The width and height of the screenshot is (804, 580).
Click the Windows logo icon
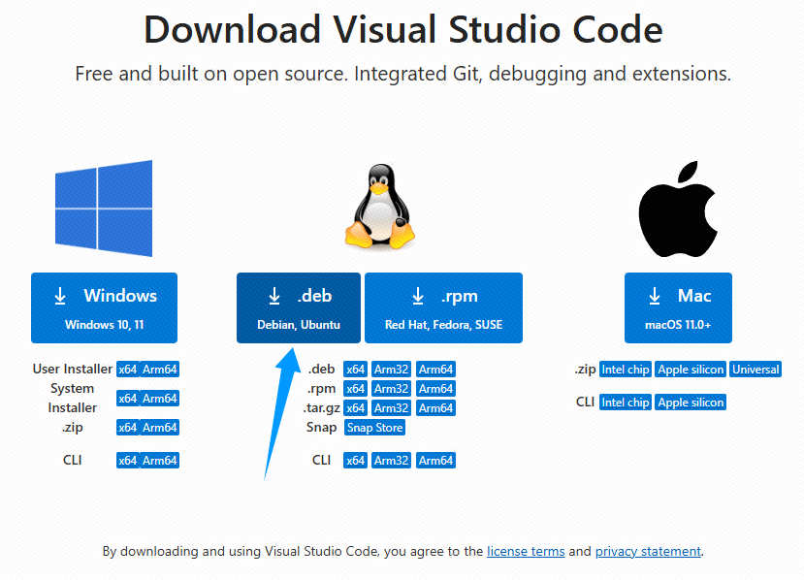coord(104,209)
